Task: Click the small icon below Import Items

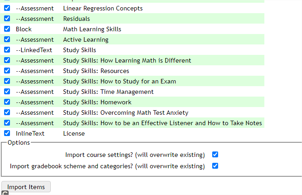Action: point(5,193)
